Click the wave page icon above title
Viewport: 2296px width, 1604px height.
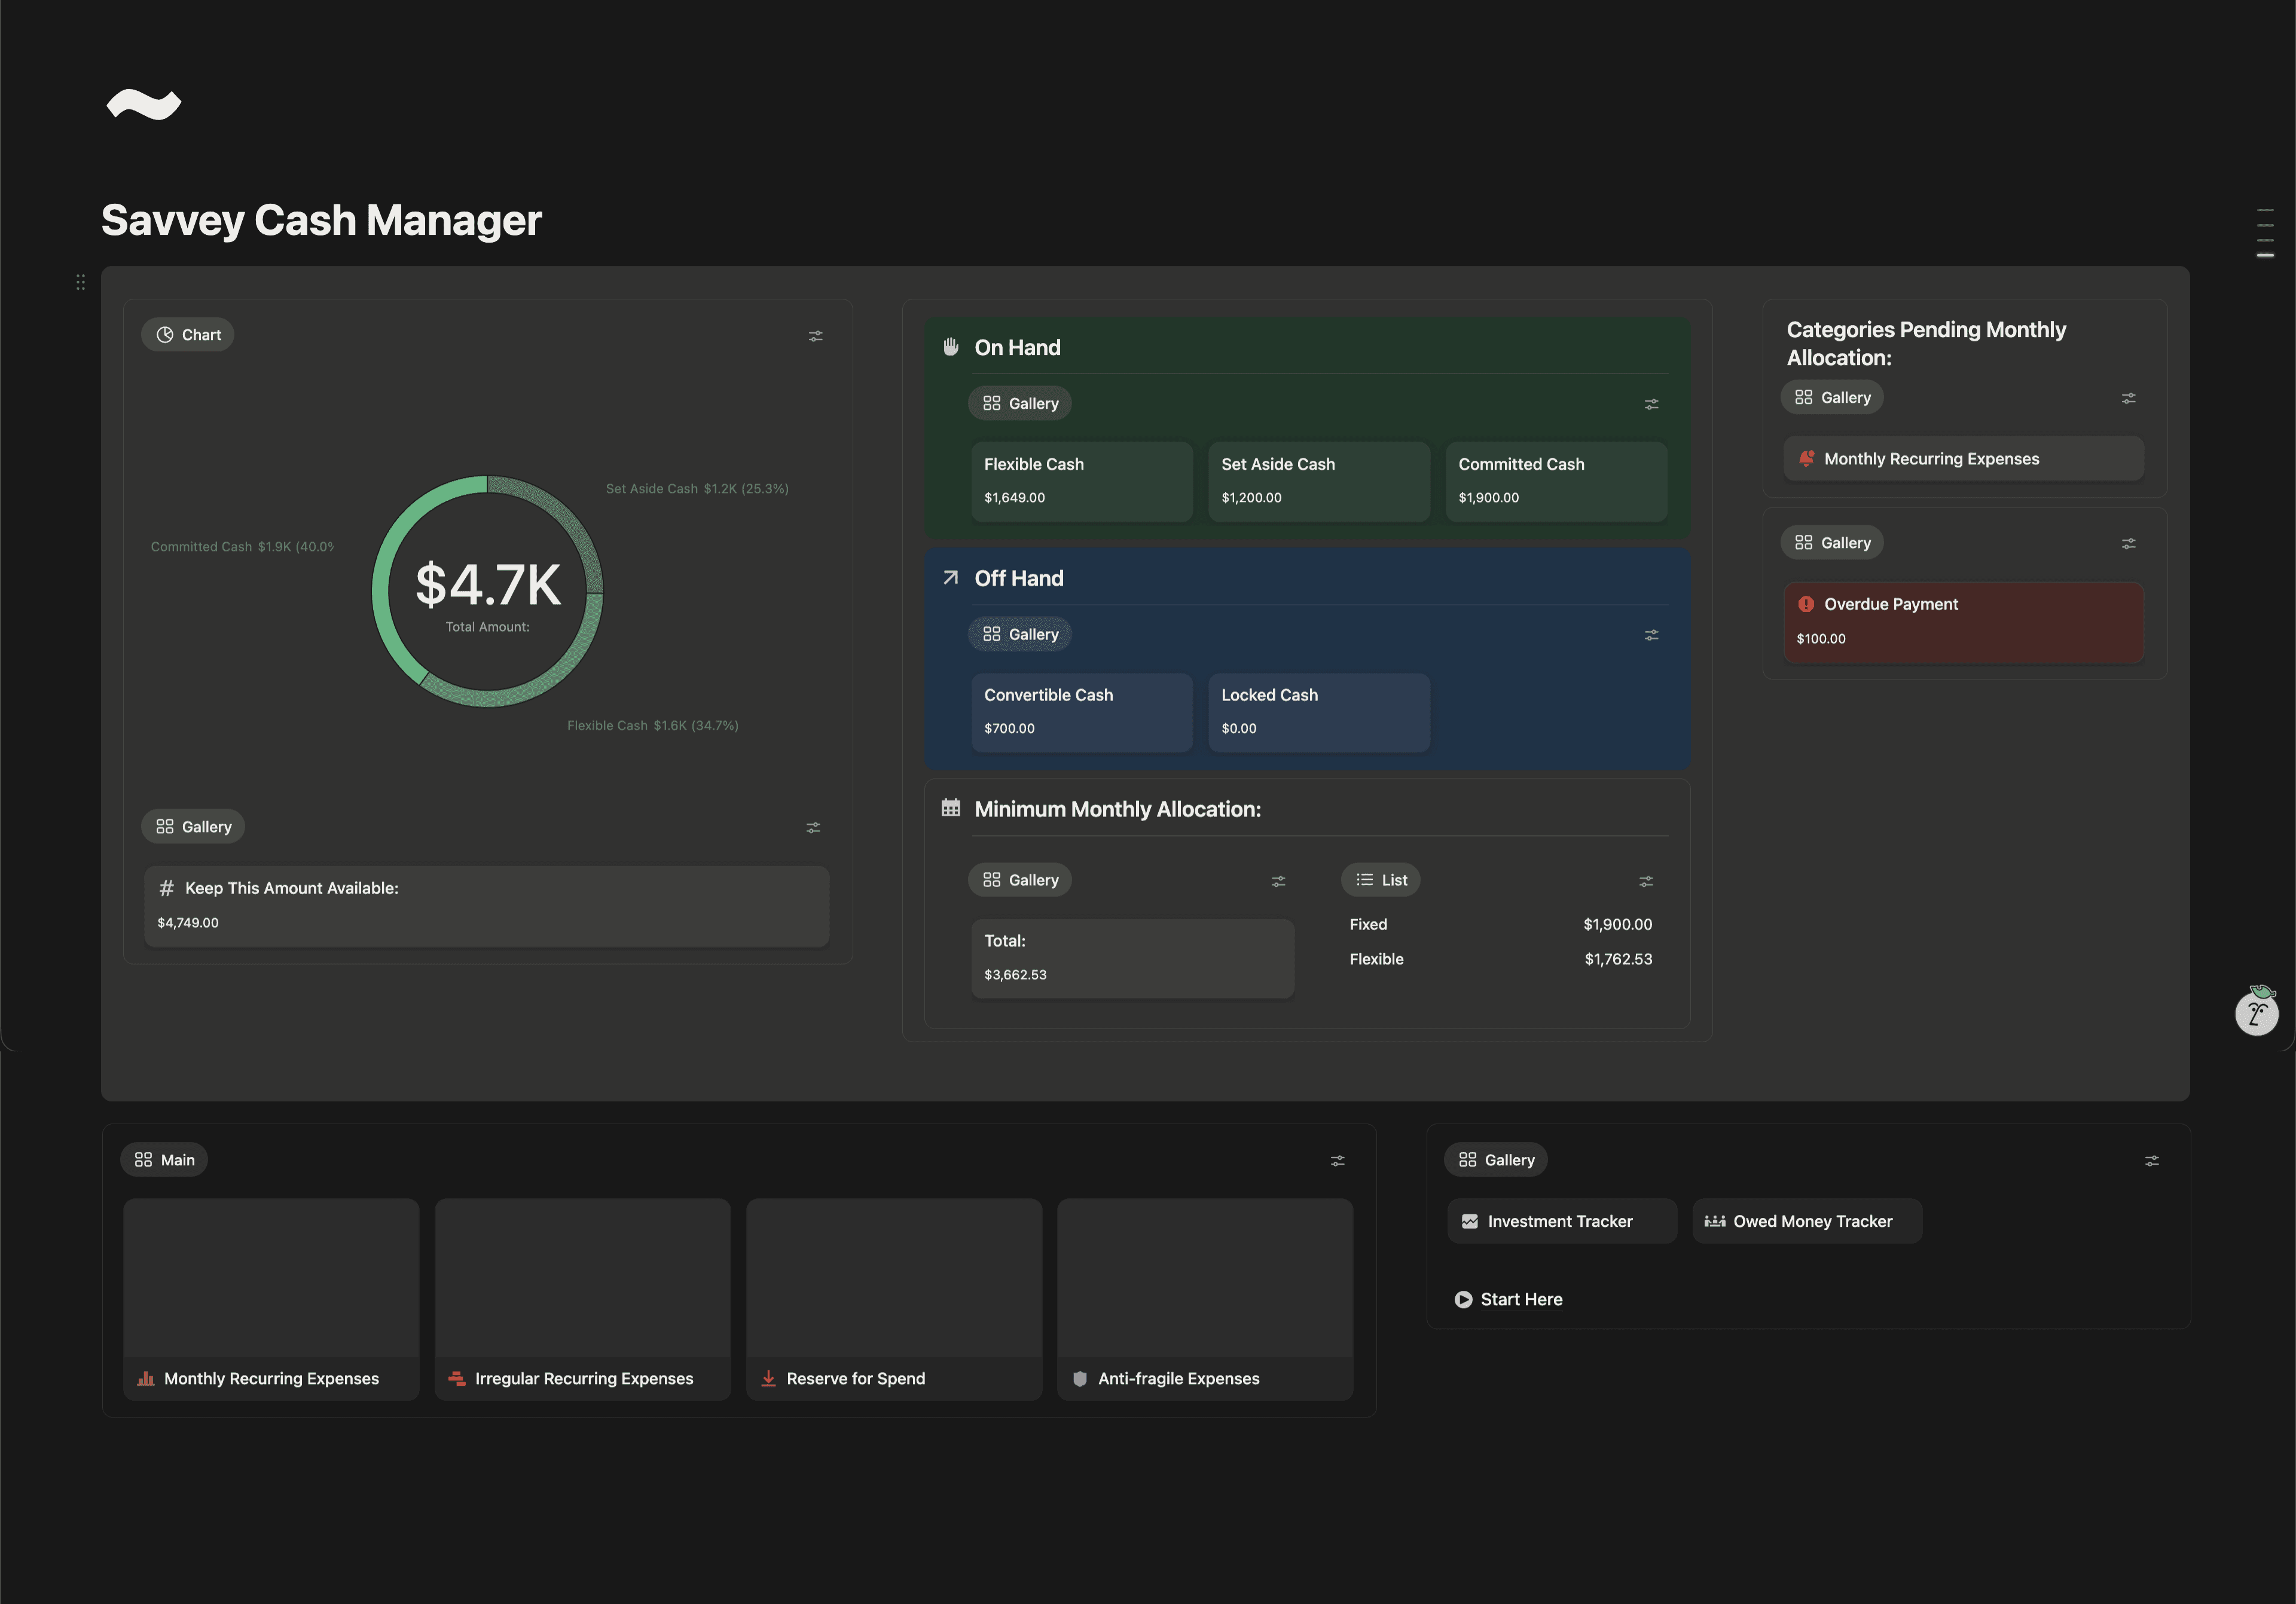pos(144,104)
